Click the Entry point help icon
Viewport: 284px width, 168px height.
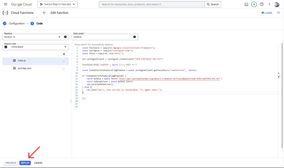(x=134, y=37)
